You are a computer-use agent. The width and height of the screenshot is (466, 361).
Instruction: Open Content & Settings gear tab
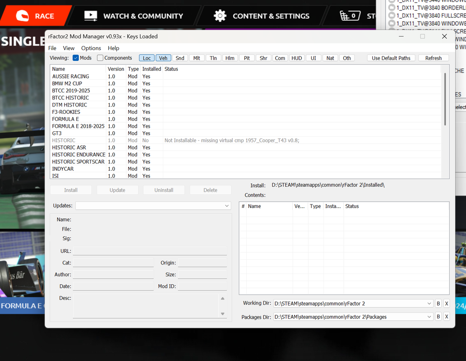click(262, 16)
